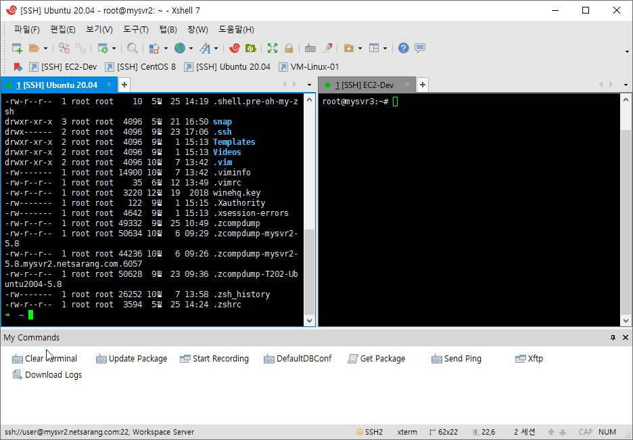The image size is (633, 440).
Task: Click scroll down arrow in Ubuntu terminal
Action: tap(310, 321)
